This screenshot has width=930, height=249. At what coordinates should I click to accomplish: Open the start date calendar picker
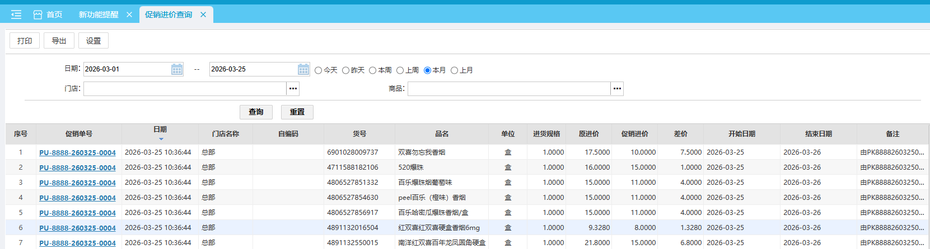(177, 69)
